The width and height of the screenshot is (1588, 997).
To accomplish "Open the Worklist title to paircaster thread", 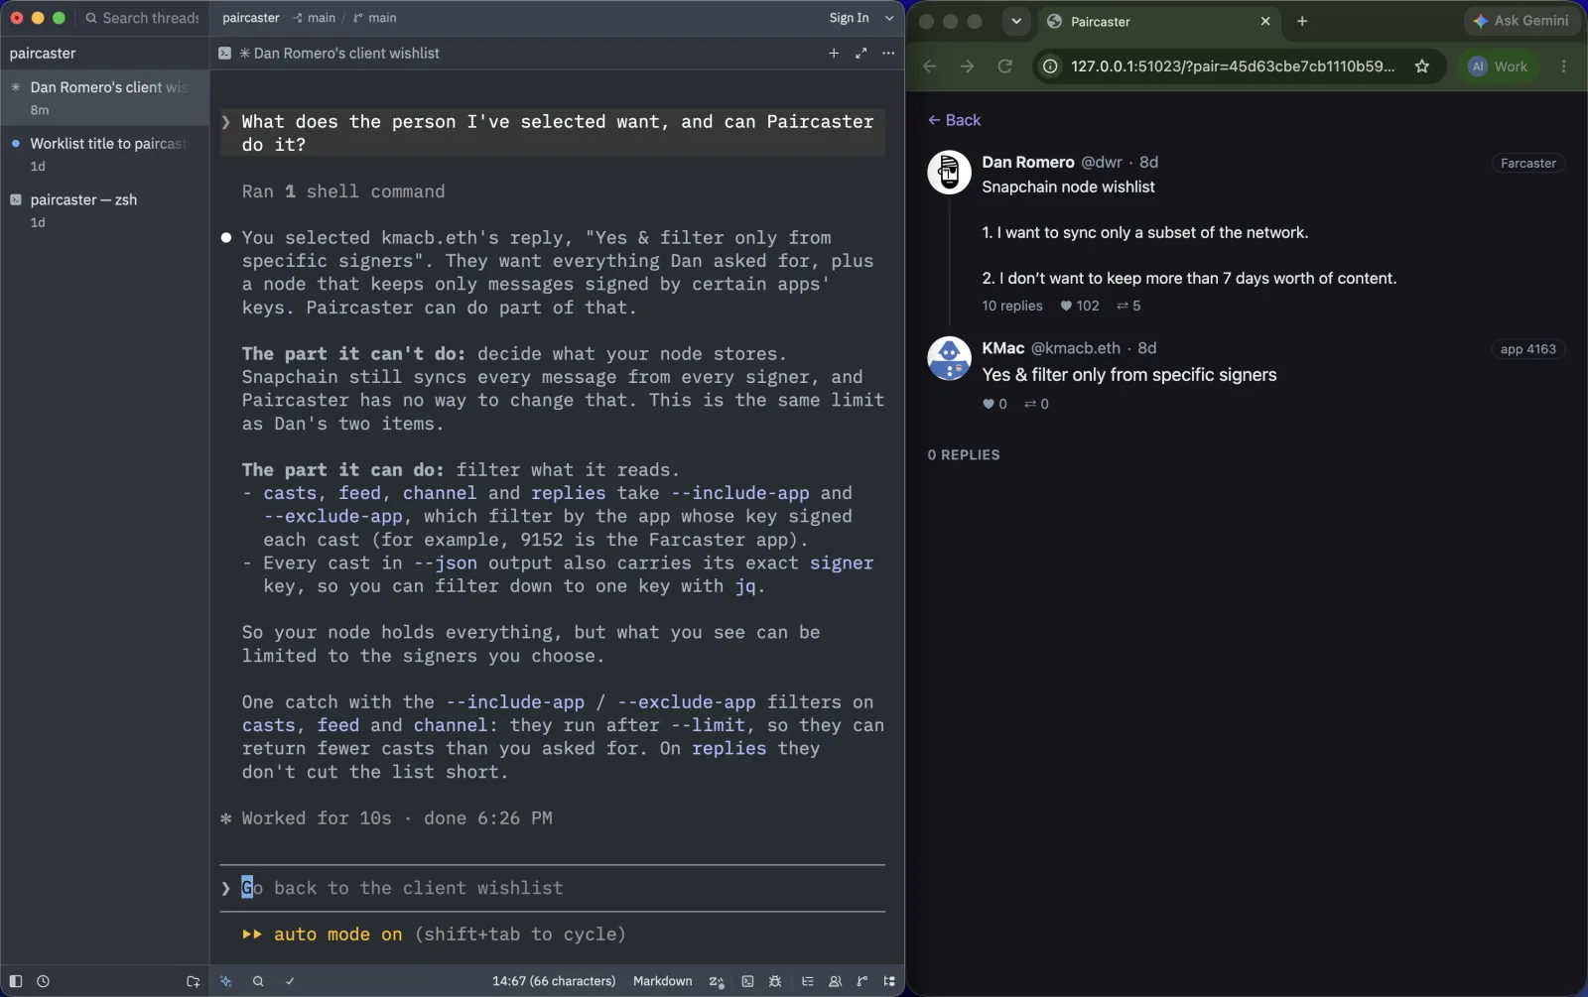I will 104,154.
